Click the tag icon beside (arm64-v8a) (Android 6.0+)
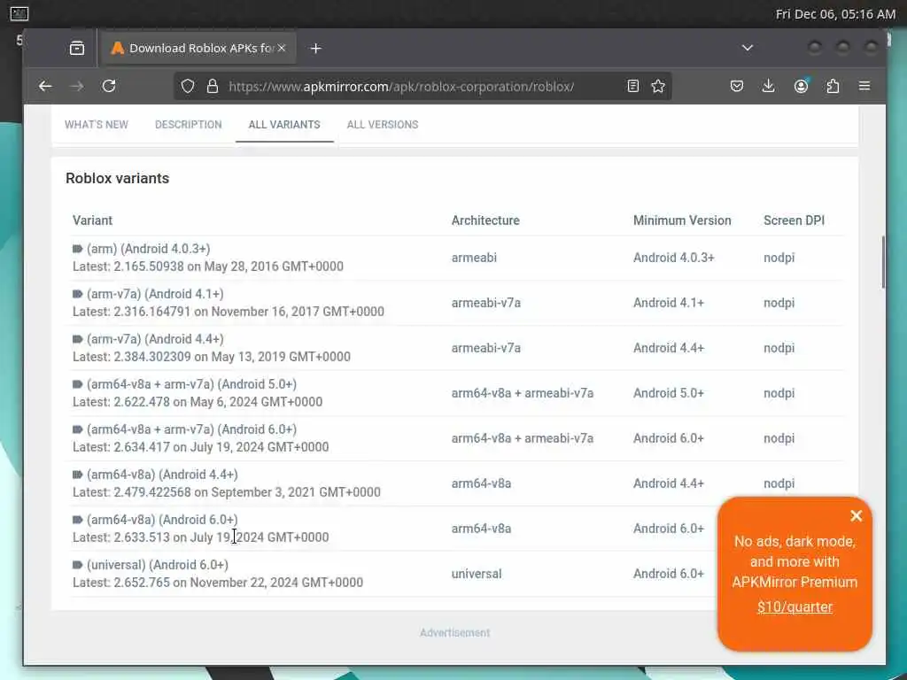Screen dimensions: 907x680 pyautogui.click(x=78, y=519)
